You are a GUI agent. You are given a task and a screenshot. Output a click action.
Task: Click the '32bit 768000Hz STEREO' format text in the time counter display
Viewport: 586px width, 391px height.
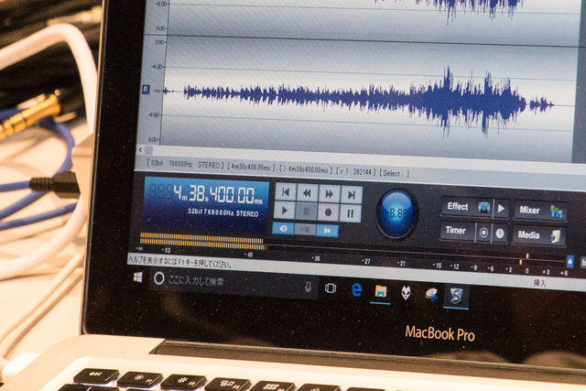pyautogui.click(x=222, y=212)
